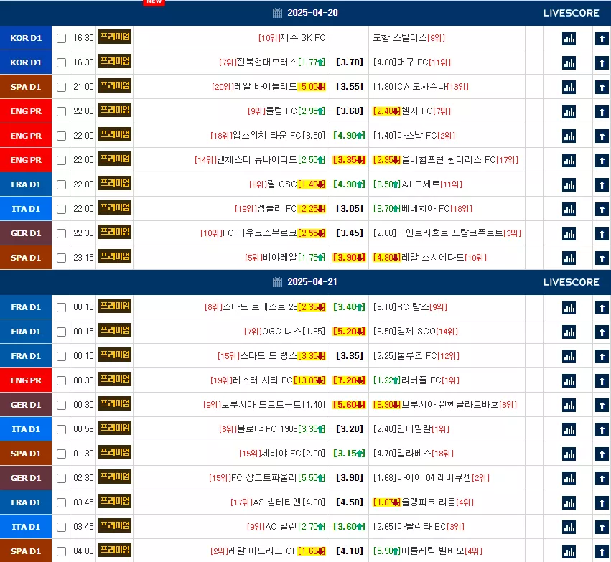The width and height of the screenshot is (611, 562).
Task: Select checkbox for Sevilla FC 01:30 match
Action: 61,454
